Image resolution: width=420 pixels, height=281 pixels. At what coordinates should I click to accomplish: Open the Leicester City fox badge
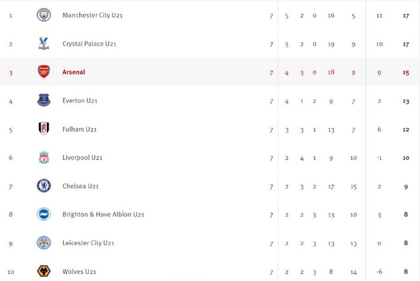pyautogui.click(x=44, y=243)
